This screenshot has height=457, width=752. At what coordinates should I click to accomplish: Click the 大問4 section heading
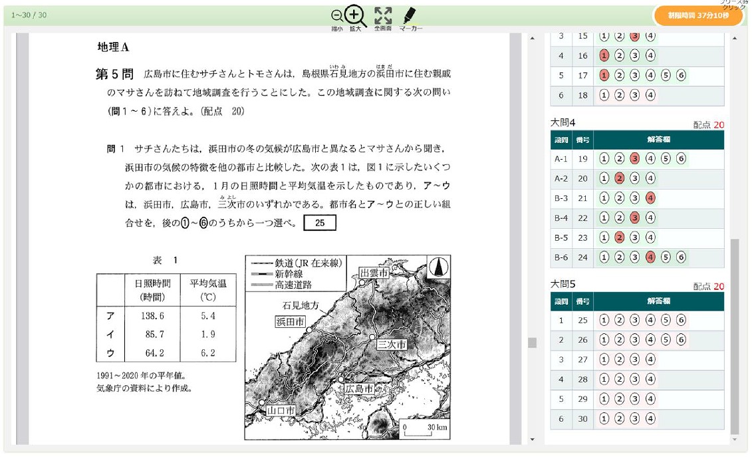pos(563,122)
